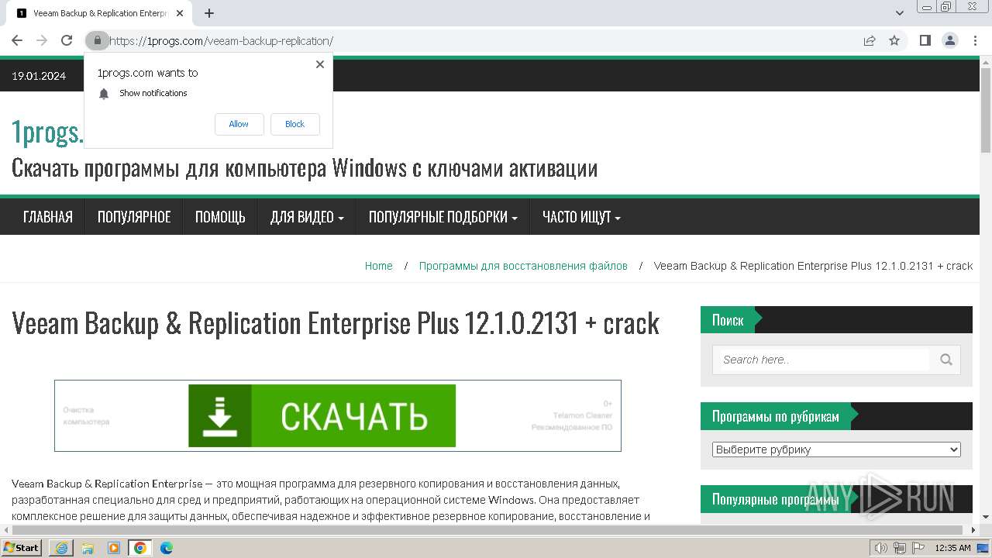Viewport: 992px width, 558px height.
Task: Open a new tab with the plus icon
Action: point(209,13)
